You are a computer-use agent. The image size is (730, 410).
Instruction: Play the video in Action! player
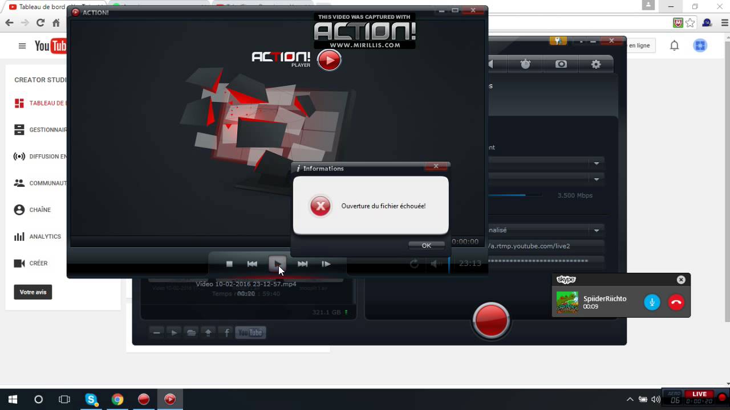click(277, 264)
